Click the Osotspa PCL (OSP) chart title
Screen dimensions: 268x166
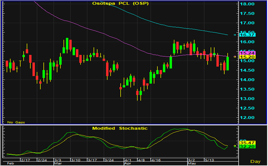[x=121, y=3]
